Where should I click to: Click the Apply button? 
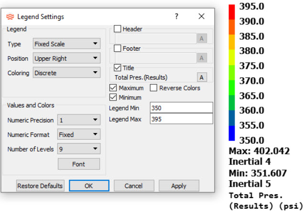coord(179,186)
